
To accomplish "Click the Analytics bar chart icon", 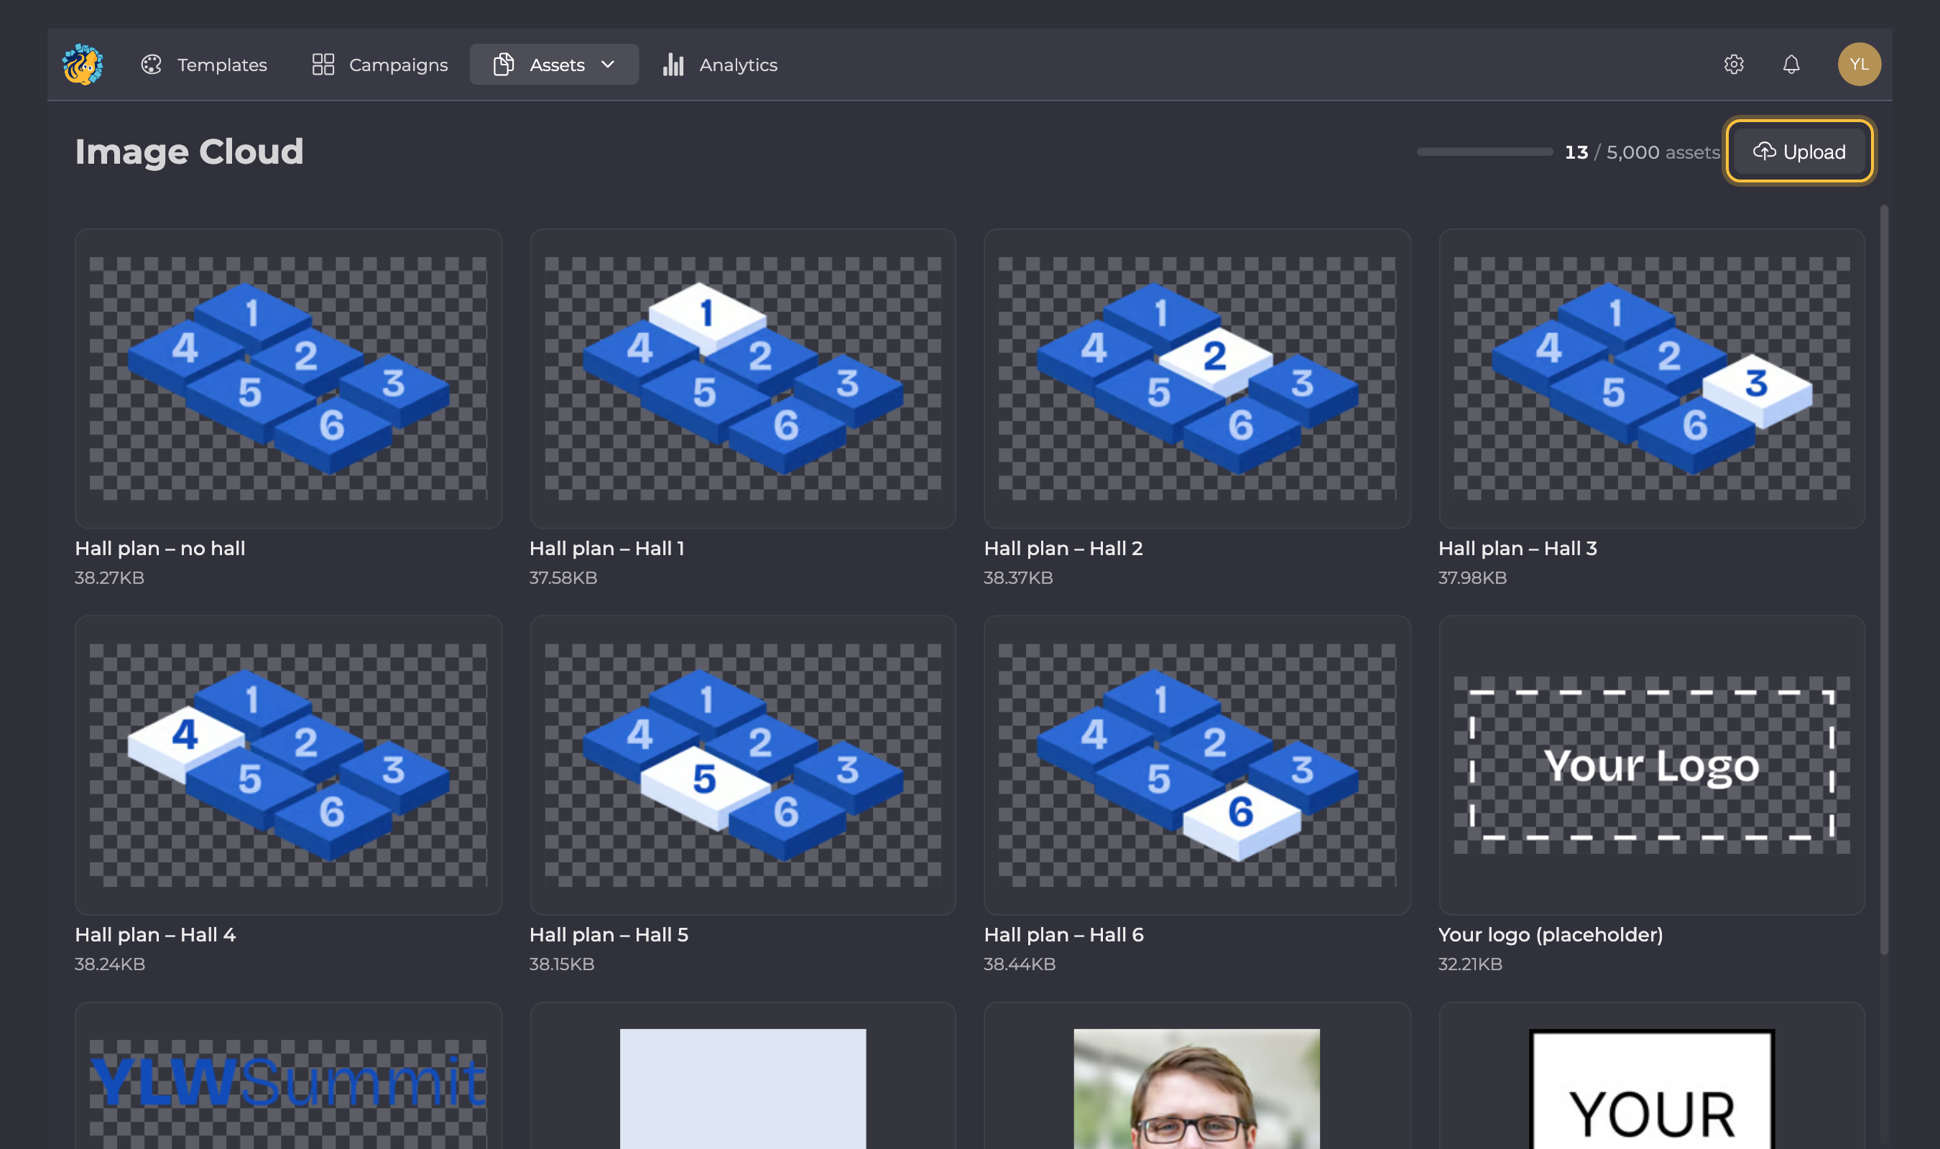I will [x=673, y=64].
